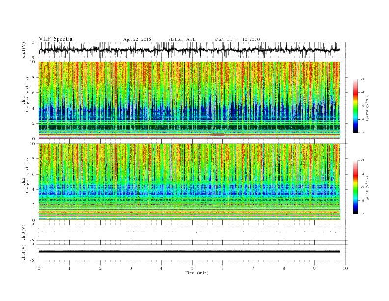This screenshot has width=389, height=301.
Task: Click the 'start UT = 10:20:0' text
Action: click(x=237, y=39)
